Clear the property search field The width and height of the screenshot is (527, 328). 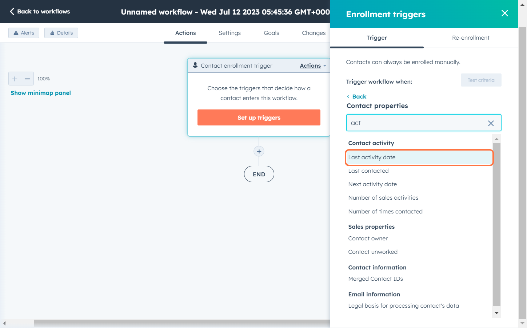(x=491, y=123)
